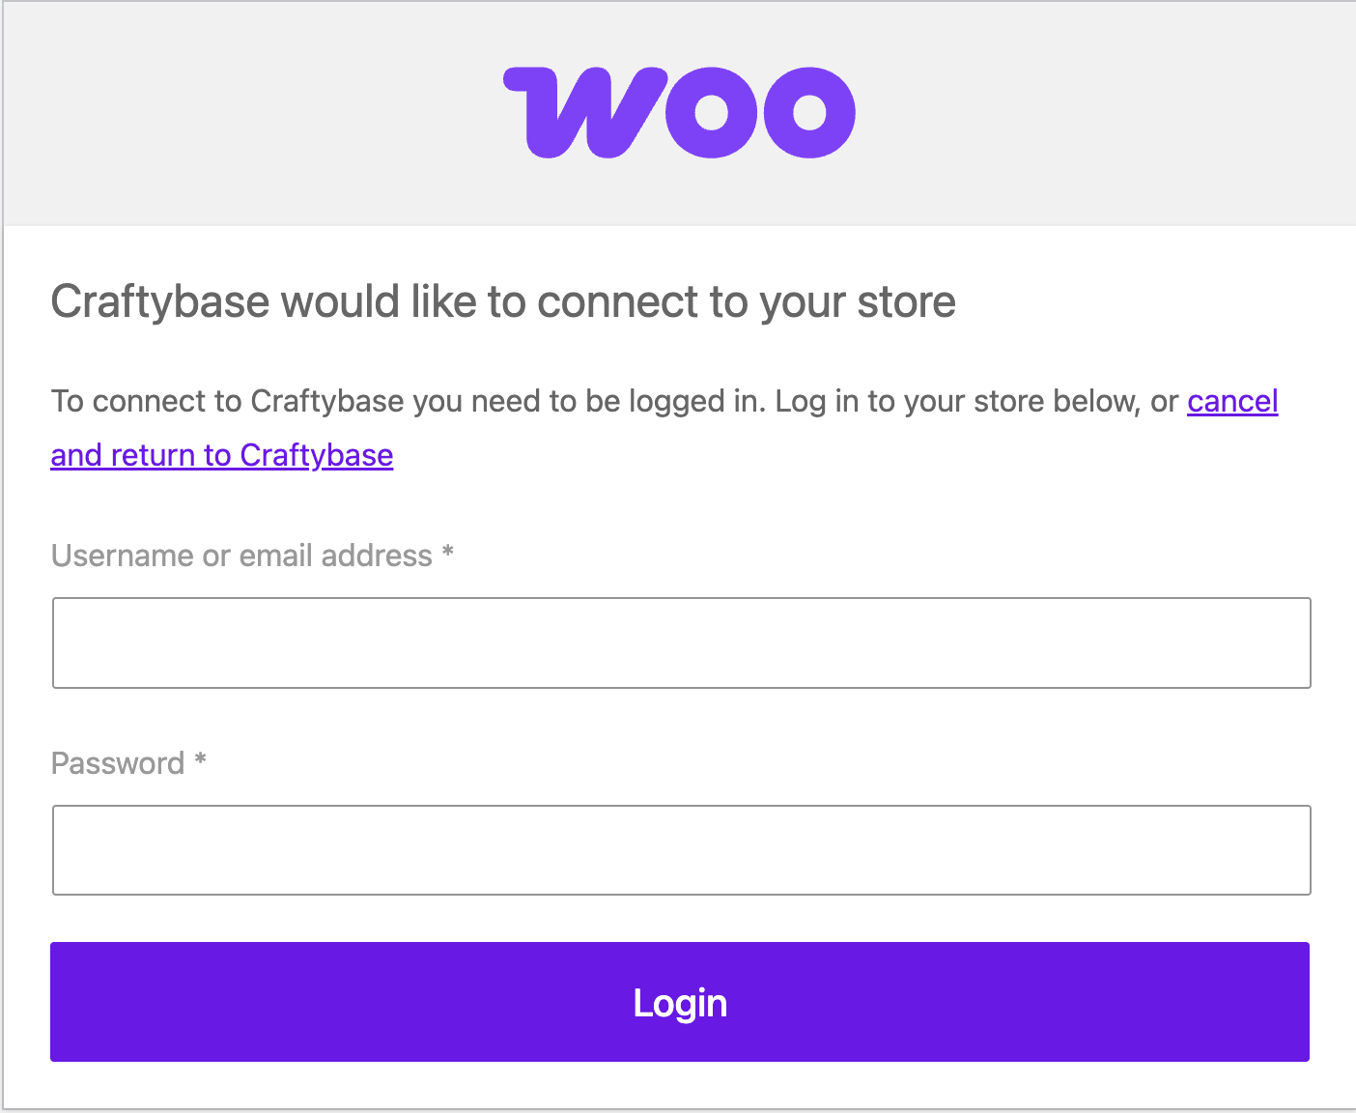Click the required asterisk beside Password label
The image size is (1356, 1113).
(200, 760)
